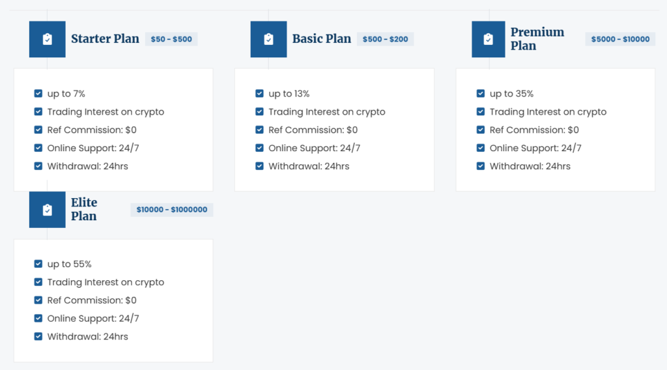Toggle the Premium Plan 'up to 35%' checkbox
Screen dimensions: 667x370
point(481,94)
